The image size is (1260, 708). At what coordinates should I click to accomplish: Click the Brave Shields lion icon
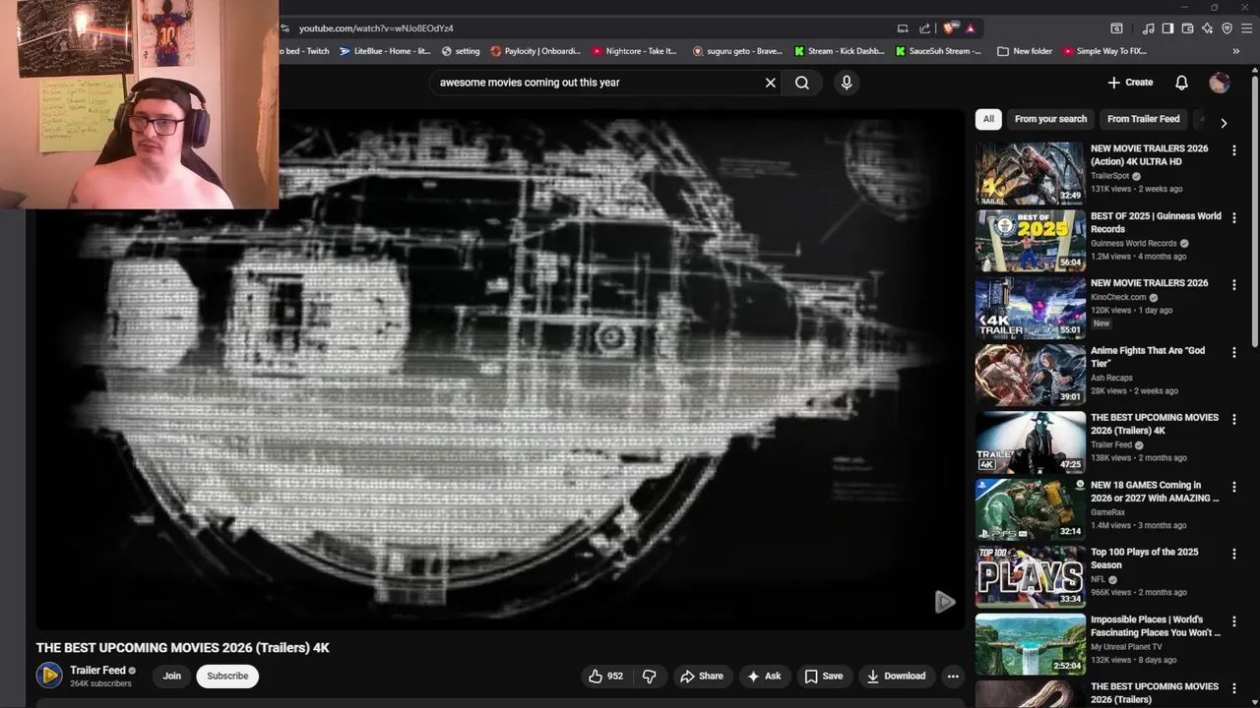[950, 29]
